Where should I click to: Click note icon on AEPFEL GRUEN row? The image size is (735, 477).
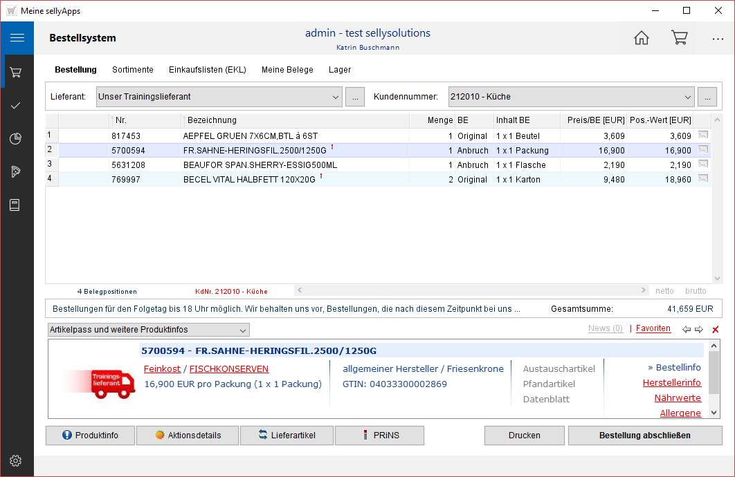(703, 135)
